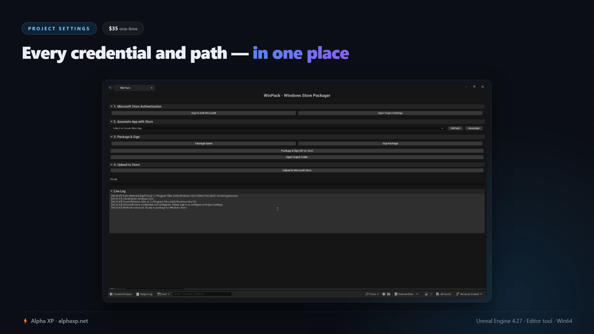
Task: Click Open Output Folder
Action: pos(297,157)
